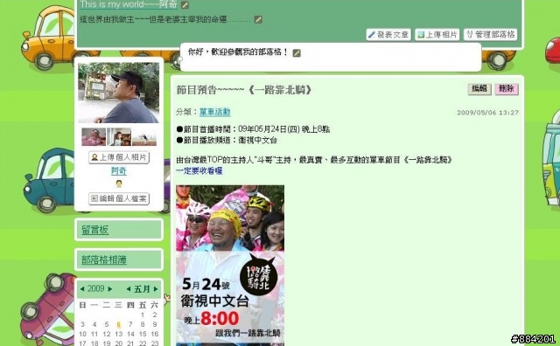Click blog title This is my world
Viewport: 560px width, 346px height.
pos(129,4)
